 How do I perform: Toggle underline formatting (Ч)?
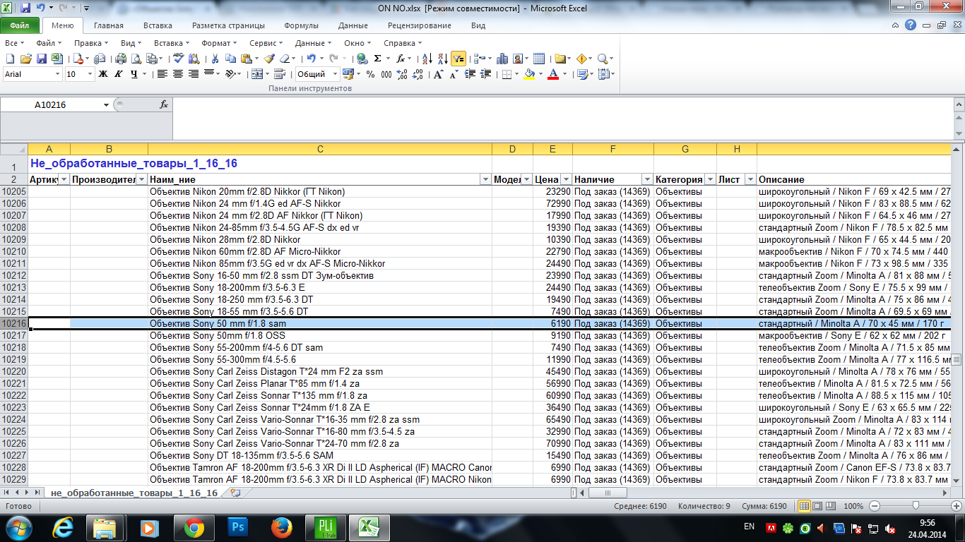(x=134, y=74)
